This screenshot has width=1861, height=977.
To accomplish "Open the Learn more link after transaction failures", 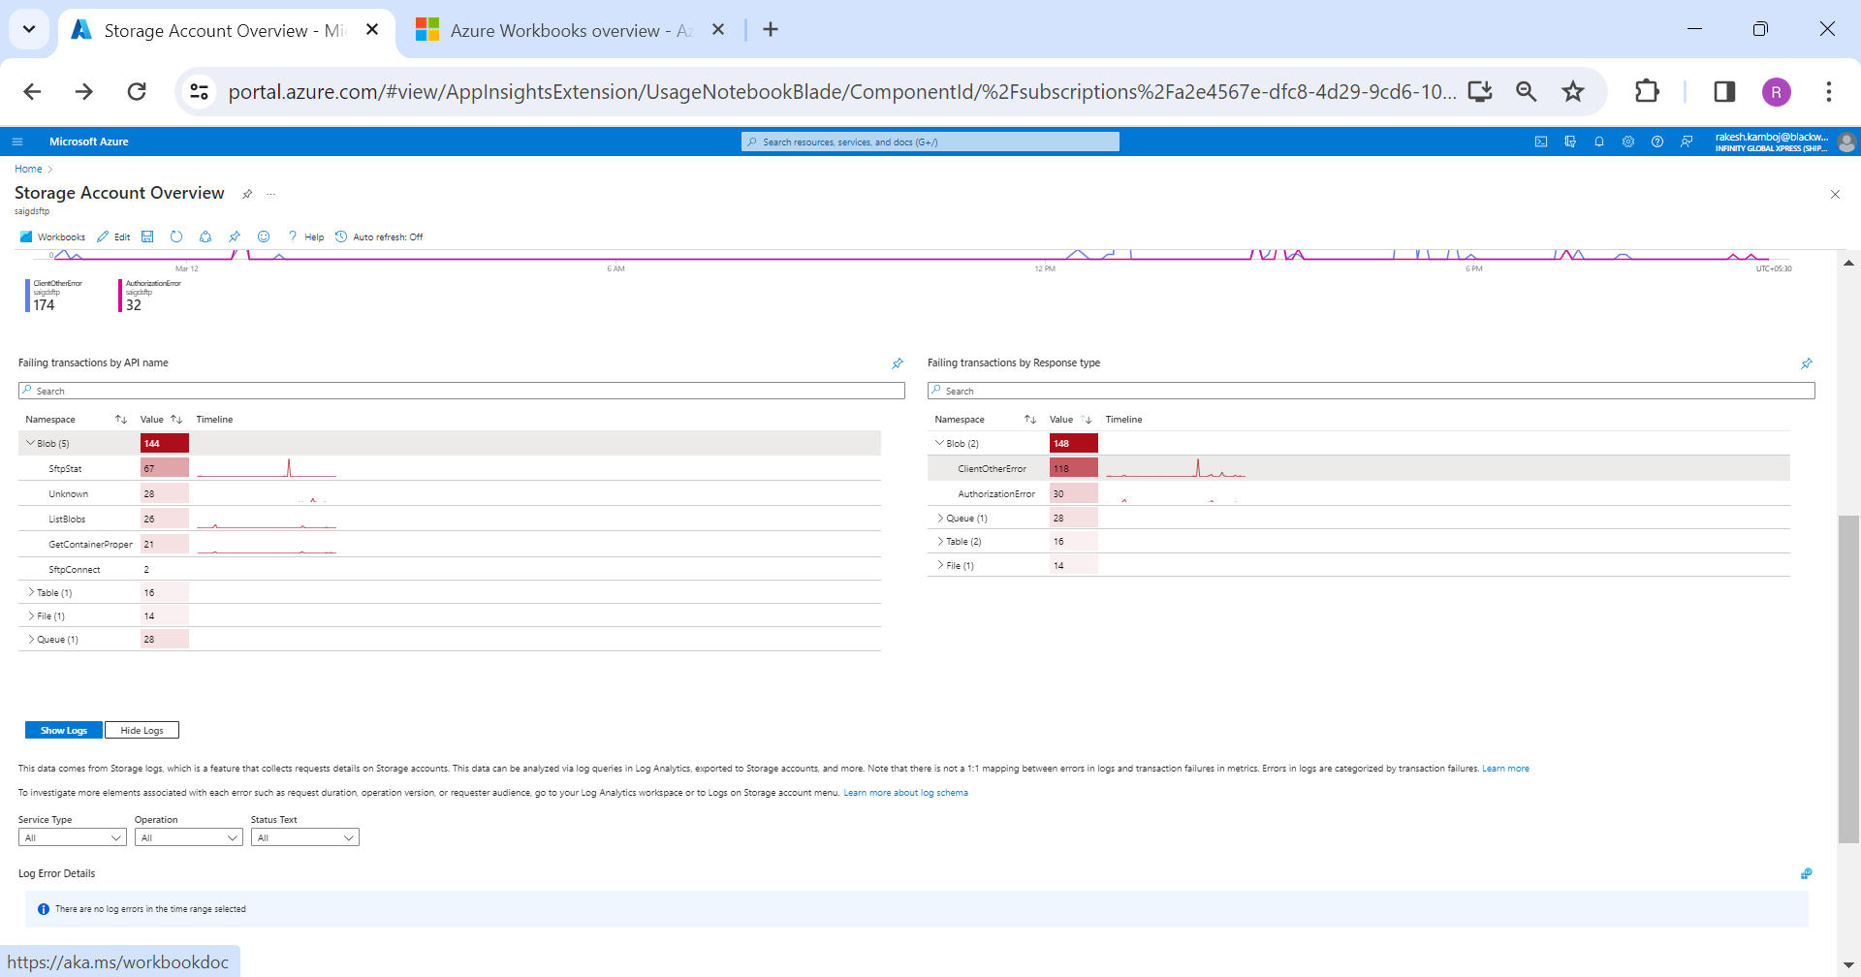I will pos(1505,769).
